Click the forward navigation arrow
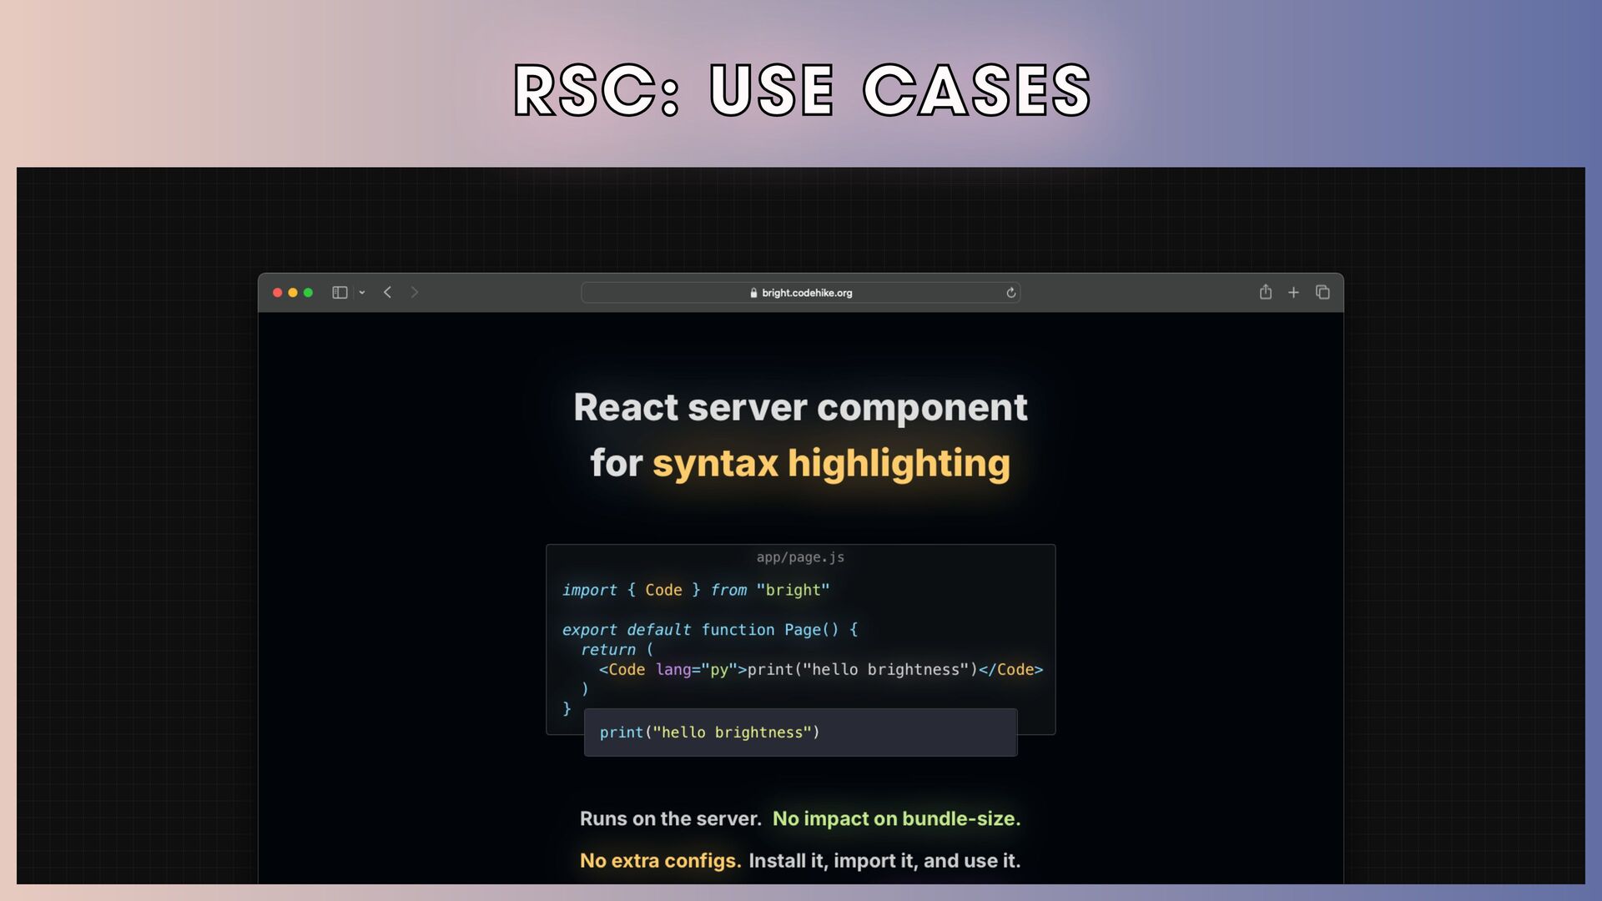 click(x=415, y=293)
